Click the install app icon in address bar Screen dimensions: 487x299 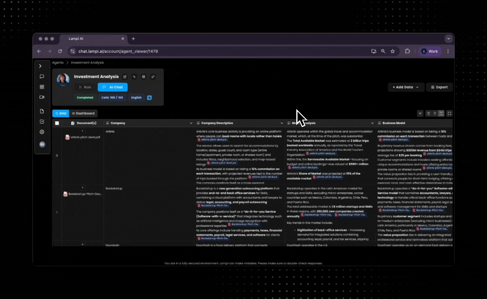click(x=374, y=51)
